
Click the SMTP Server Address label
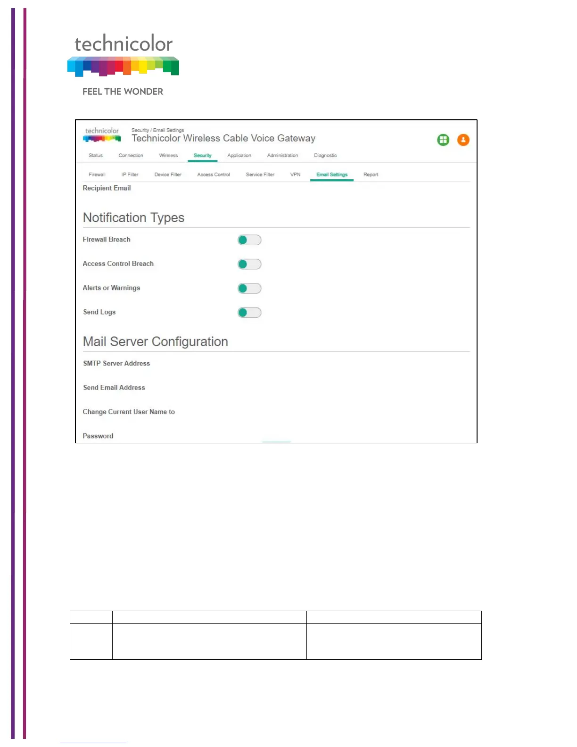click(116, 364)
